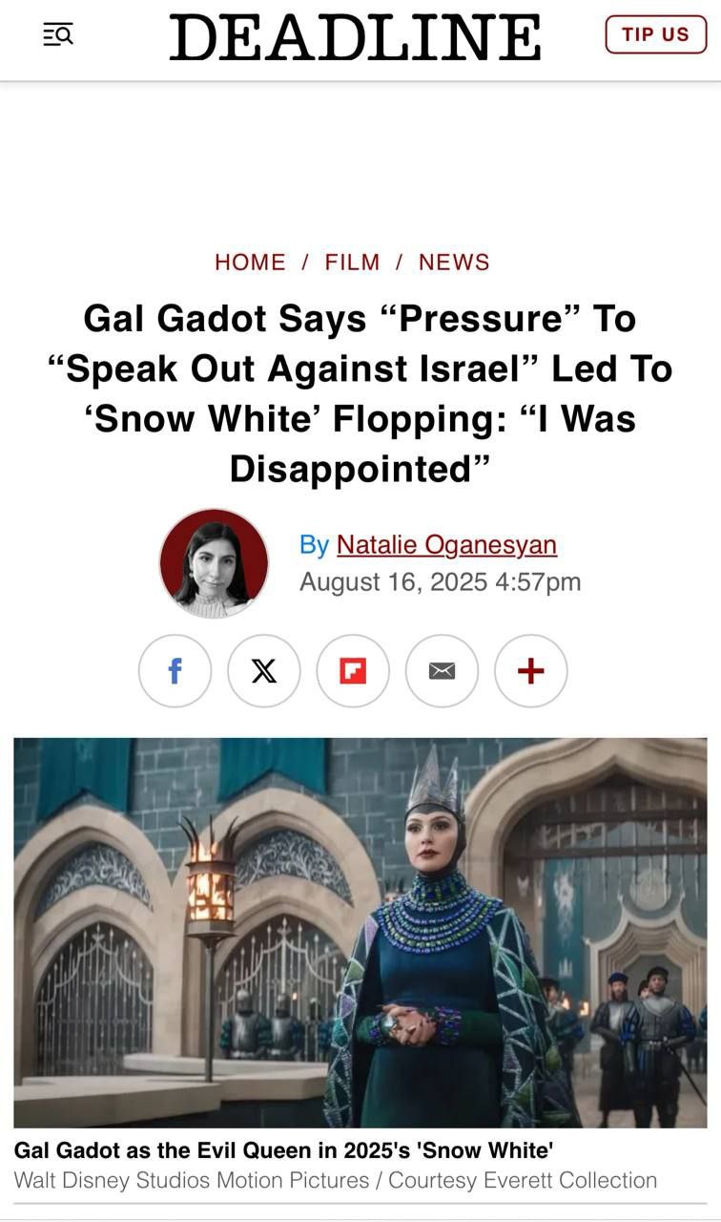Click the word By before author name
721x1222 pixels.
pyautogui.click(x=314, y=545)
